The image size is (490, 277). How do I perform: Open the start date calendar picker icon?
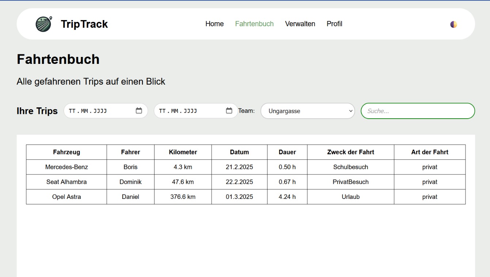pos(139,111)
